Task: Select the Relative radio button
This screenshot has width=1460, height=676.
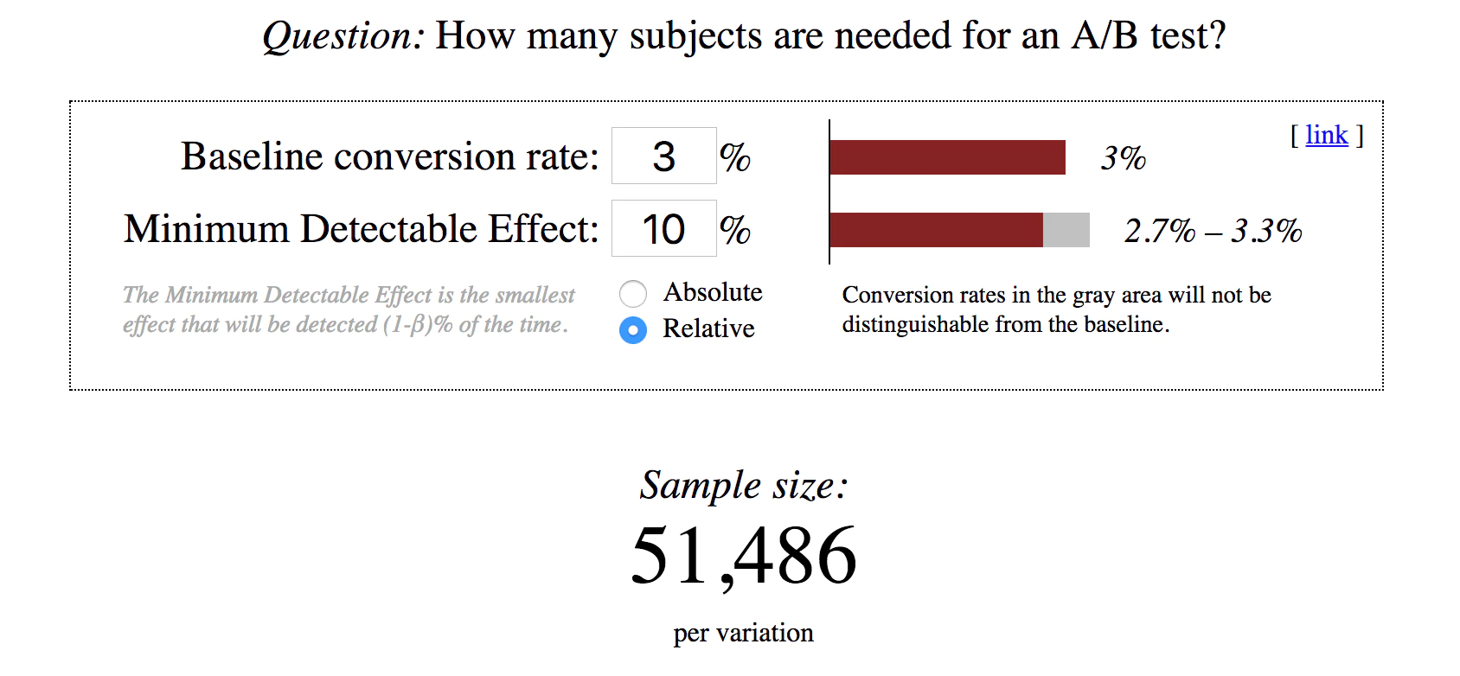Action: 633,330
